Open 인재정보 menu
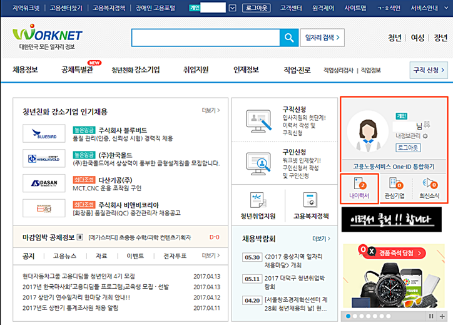 coord(246,70)
